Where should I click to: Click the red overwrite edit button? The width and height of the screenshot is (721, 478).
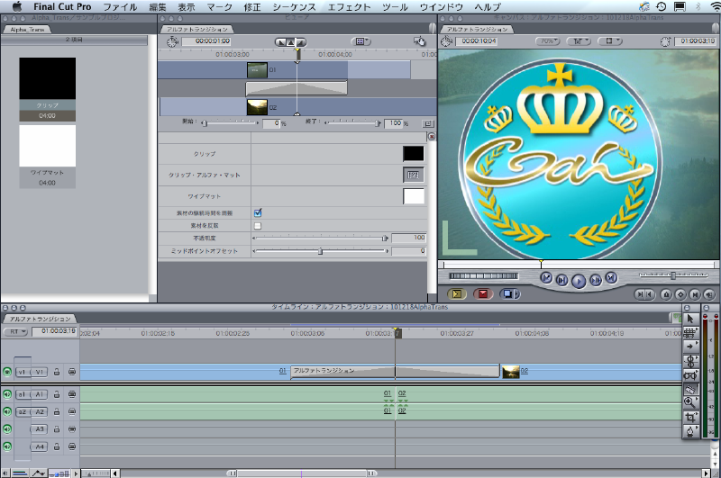tap(482, 293)
